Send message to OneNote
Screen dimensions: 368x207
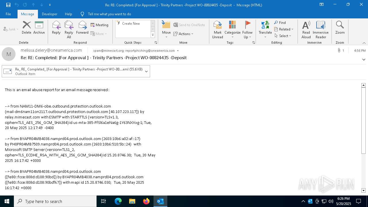(189, 25)
